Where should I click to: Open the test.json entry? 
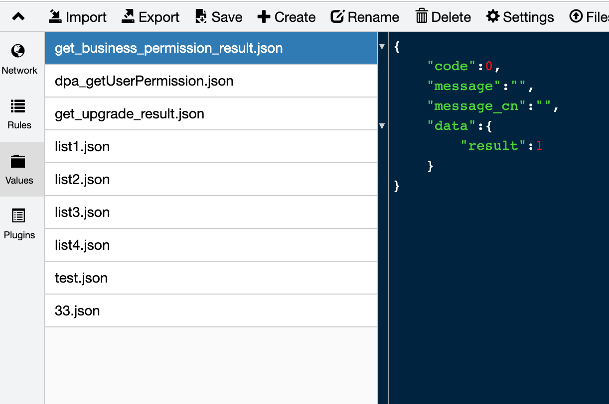tap(81, 278)
